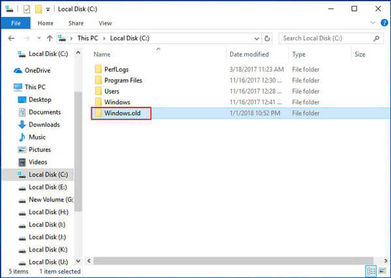This screenshot has height=278, width=391.
Task: Go back with the Back arrow
Action: [11, 38]
